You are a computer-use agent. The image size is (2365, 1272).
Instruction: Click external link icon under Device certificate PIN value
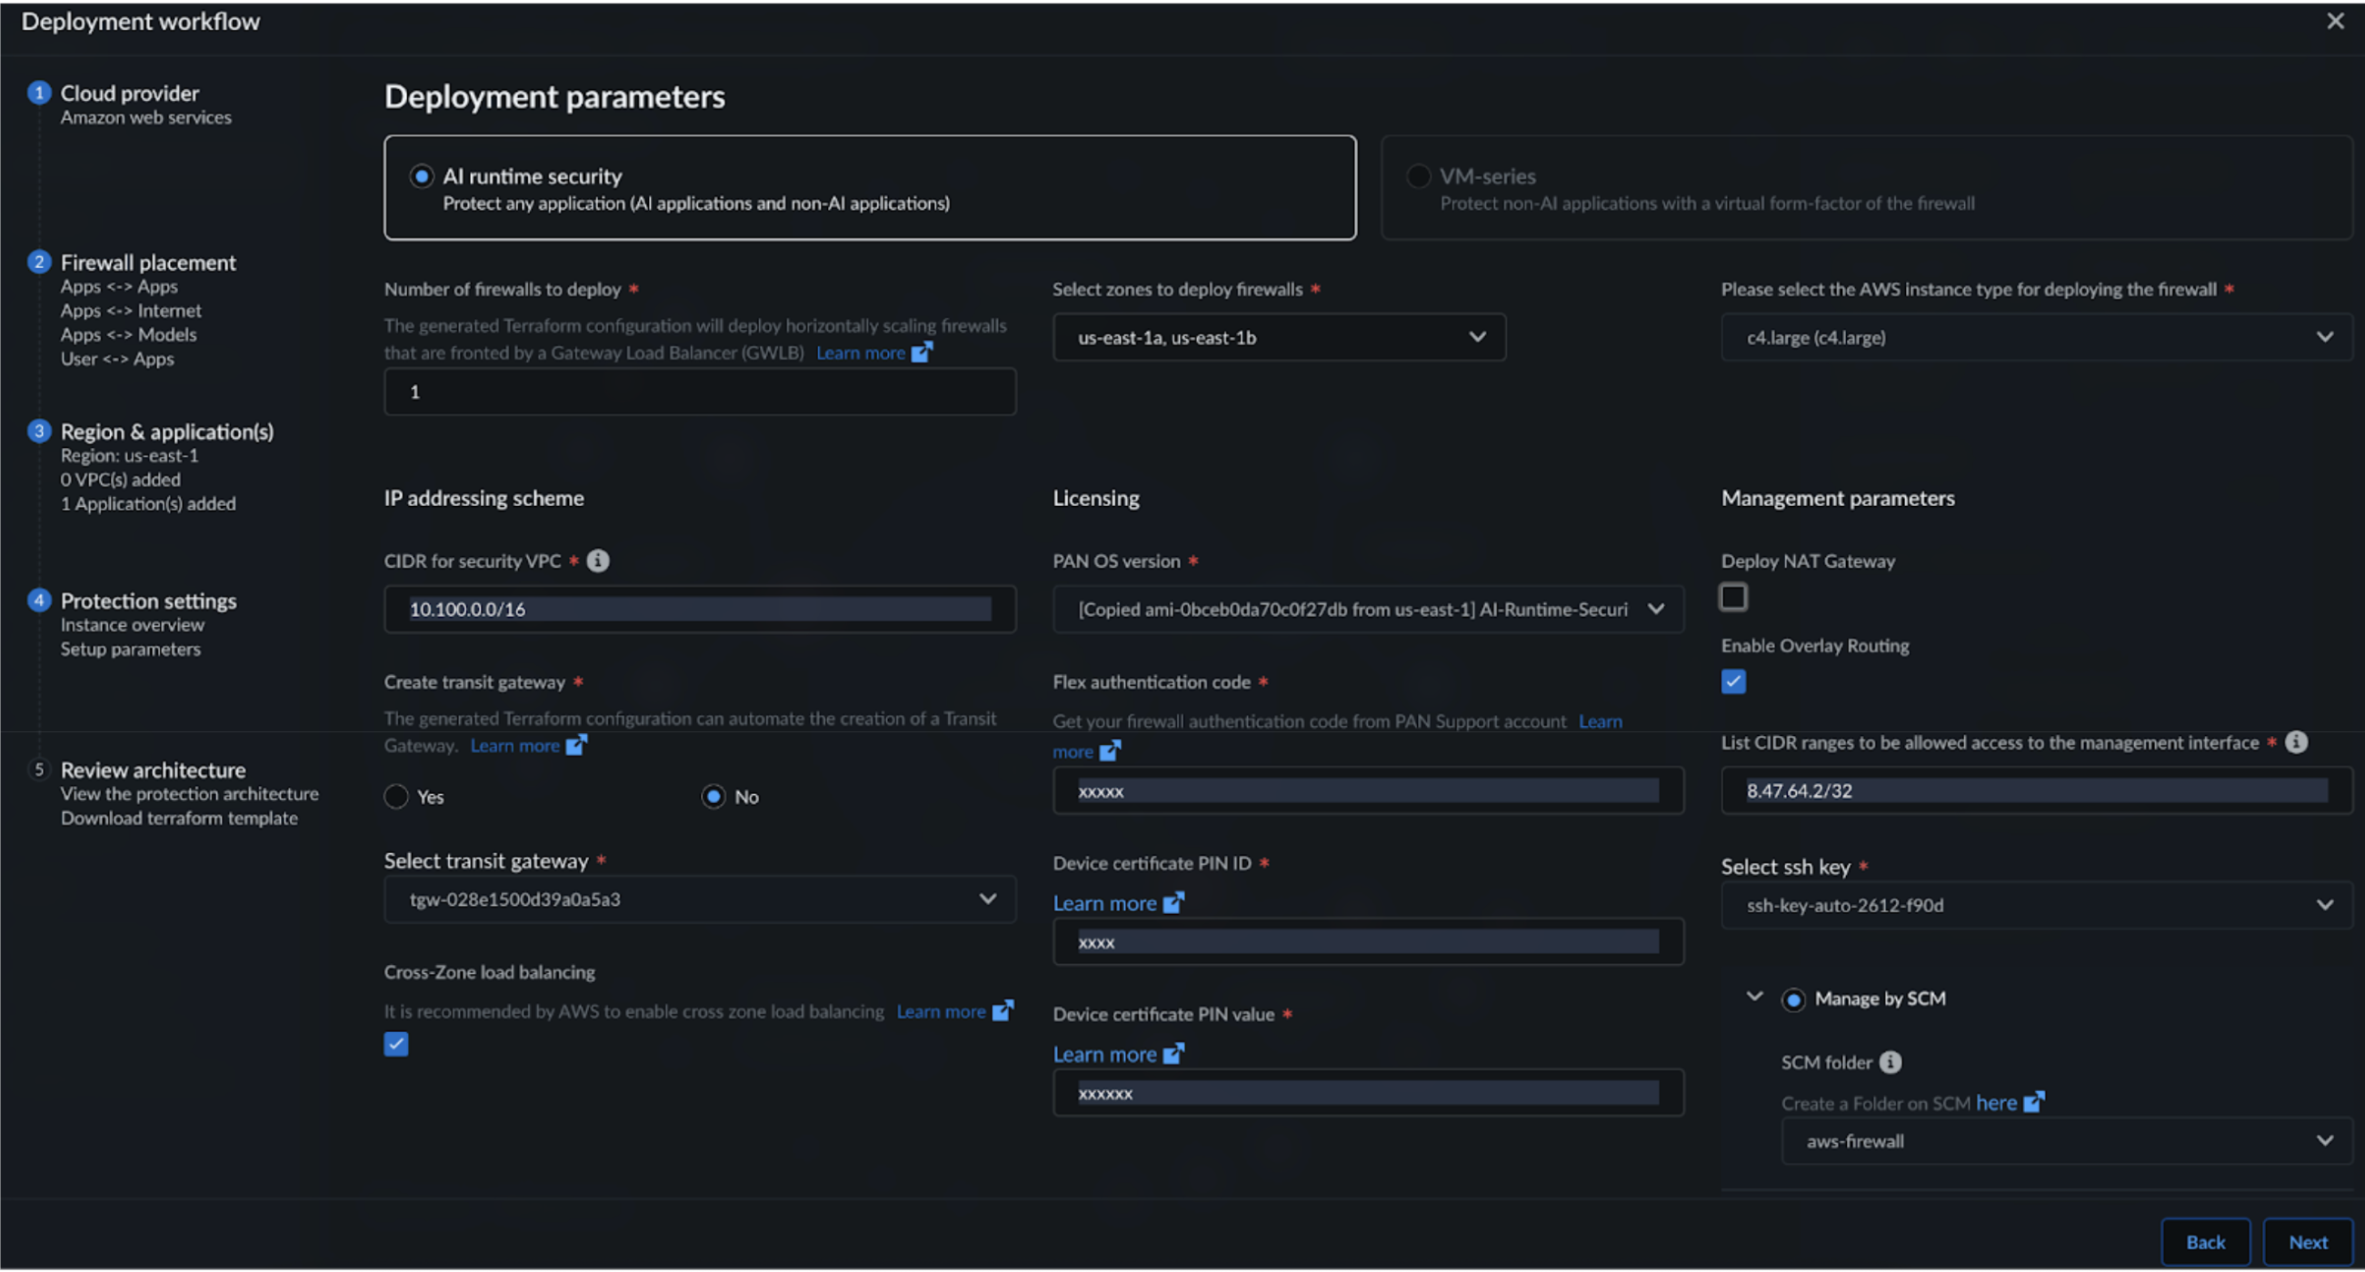click(x=1173, y=1055)
